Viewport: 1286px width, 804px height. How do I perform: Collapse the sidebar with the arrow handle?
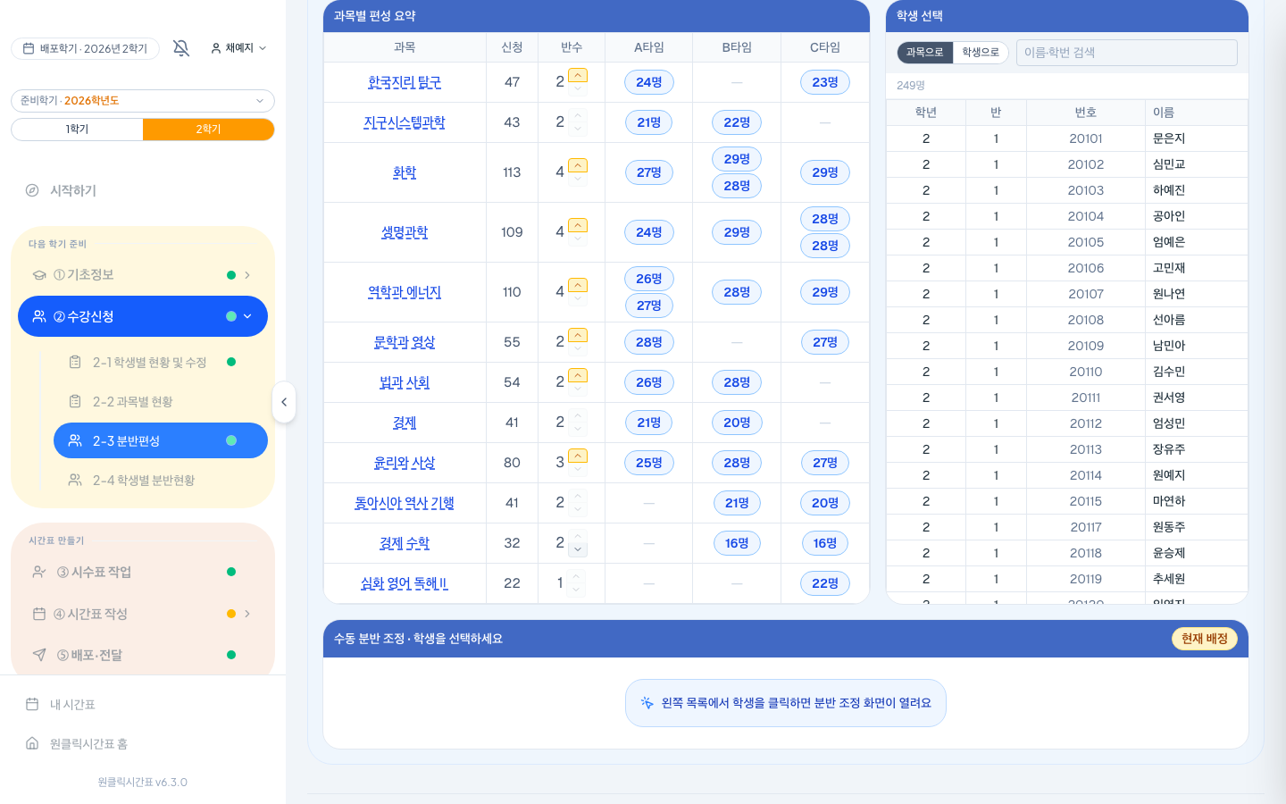(284, 402)
